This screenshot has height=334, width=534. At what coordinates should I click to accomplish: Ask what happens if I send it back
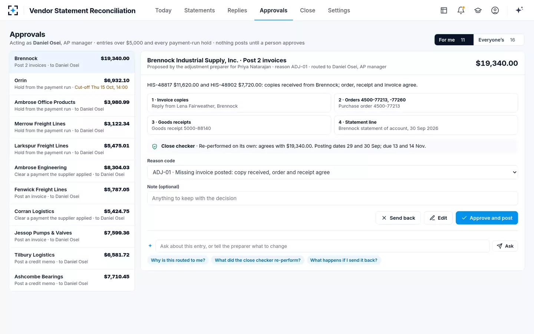[344, 260]
